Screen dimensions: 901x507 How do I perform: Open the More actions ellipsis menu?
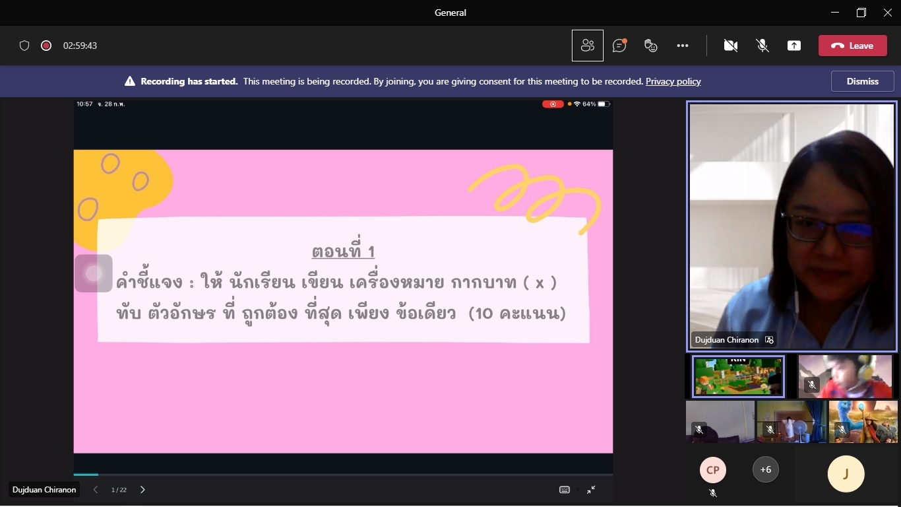[x=683, y=46]
